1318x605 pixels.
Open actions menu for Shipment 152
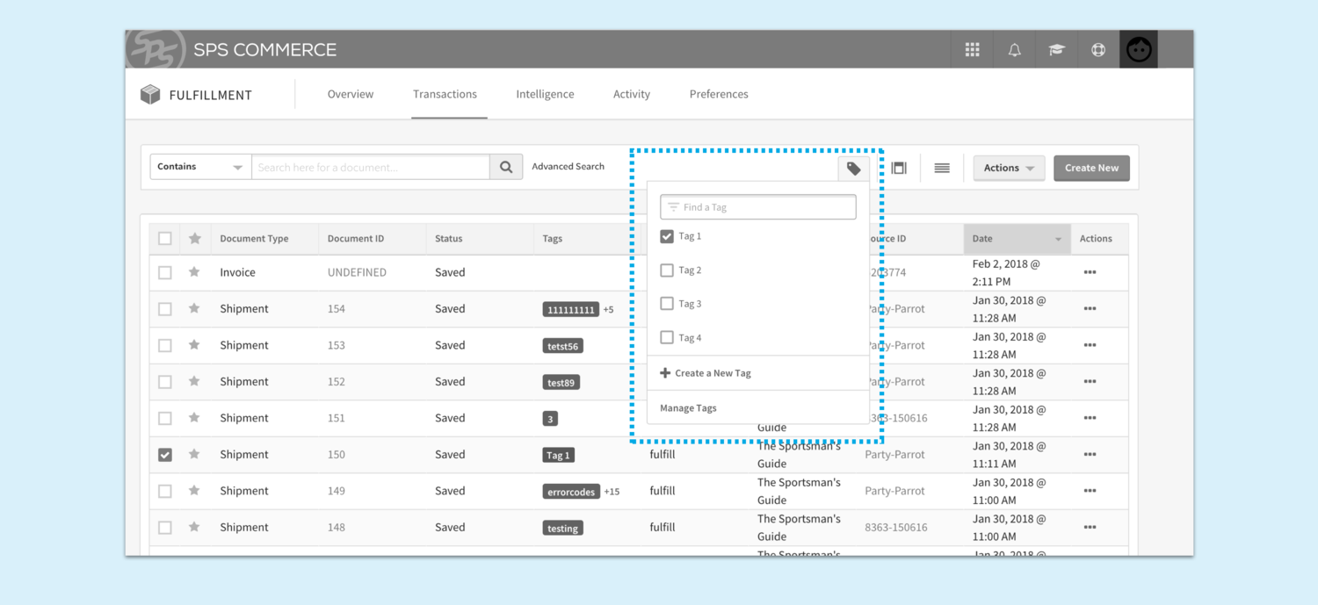point(1090,382)
